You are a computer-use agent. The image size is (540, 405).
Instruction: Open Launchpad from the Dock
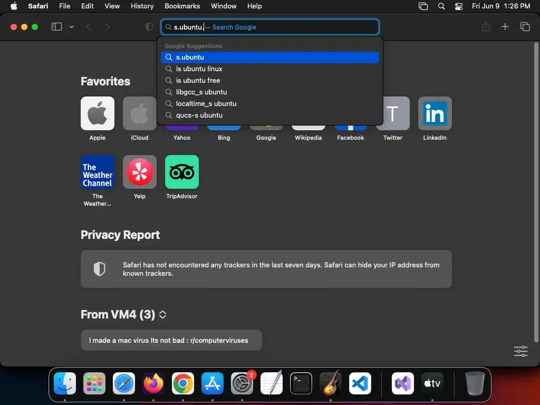coord(94,383)
